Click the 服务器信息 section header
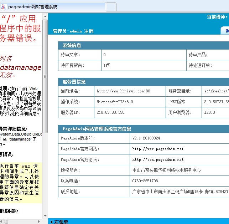Image resolution: width=229 pixels, height=224 pixels. pos(74,82)
